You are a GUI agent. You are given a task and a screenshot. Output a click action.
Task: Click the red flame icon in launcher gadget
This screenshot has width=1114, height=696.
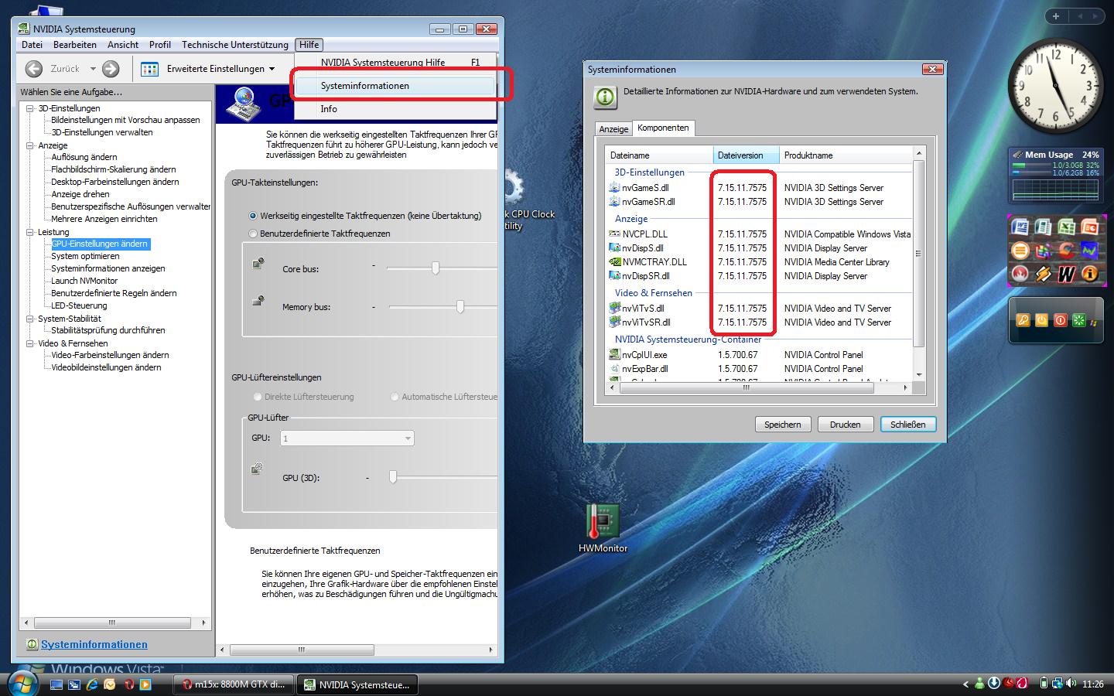(1020, 274)
